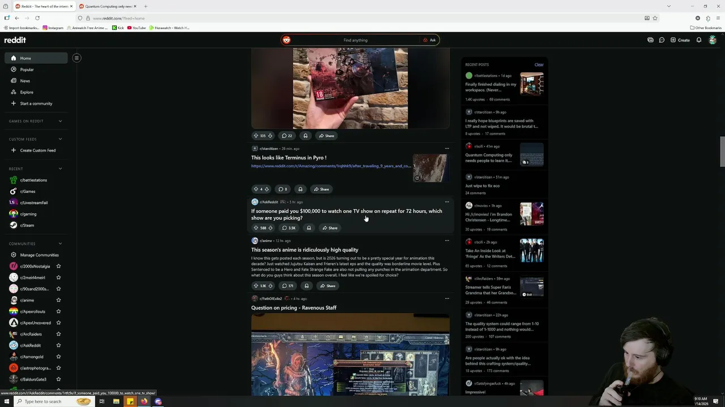
Task: Favorite r/BaldursGate3 with its star
Action: click(x=58, y=379)
